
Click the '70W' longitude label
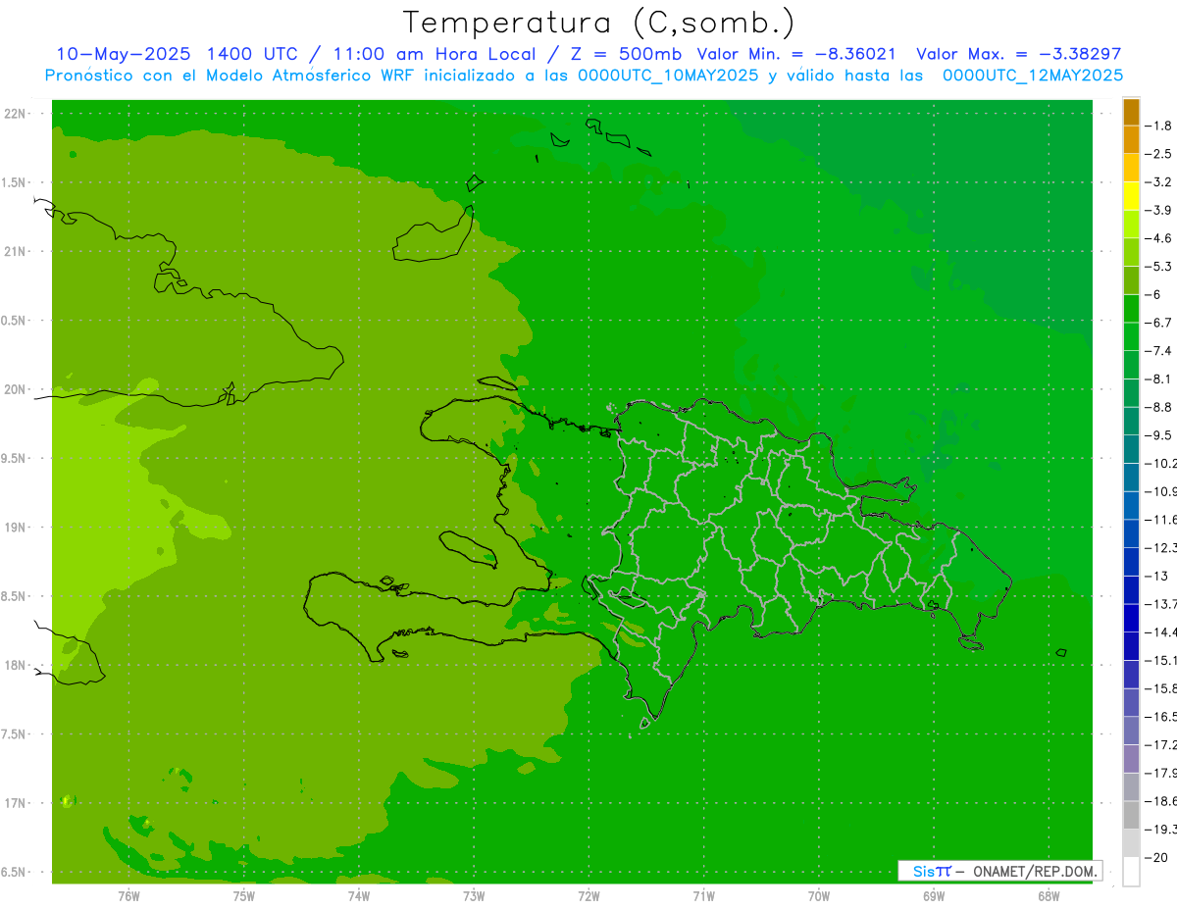point(818,896)
